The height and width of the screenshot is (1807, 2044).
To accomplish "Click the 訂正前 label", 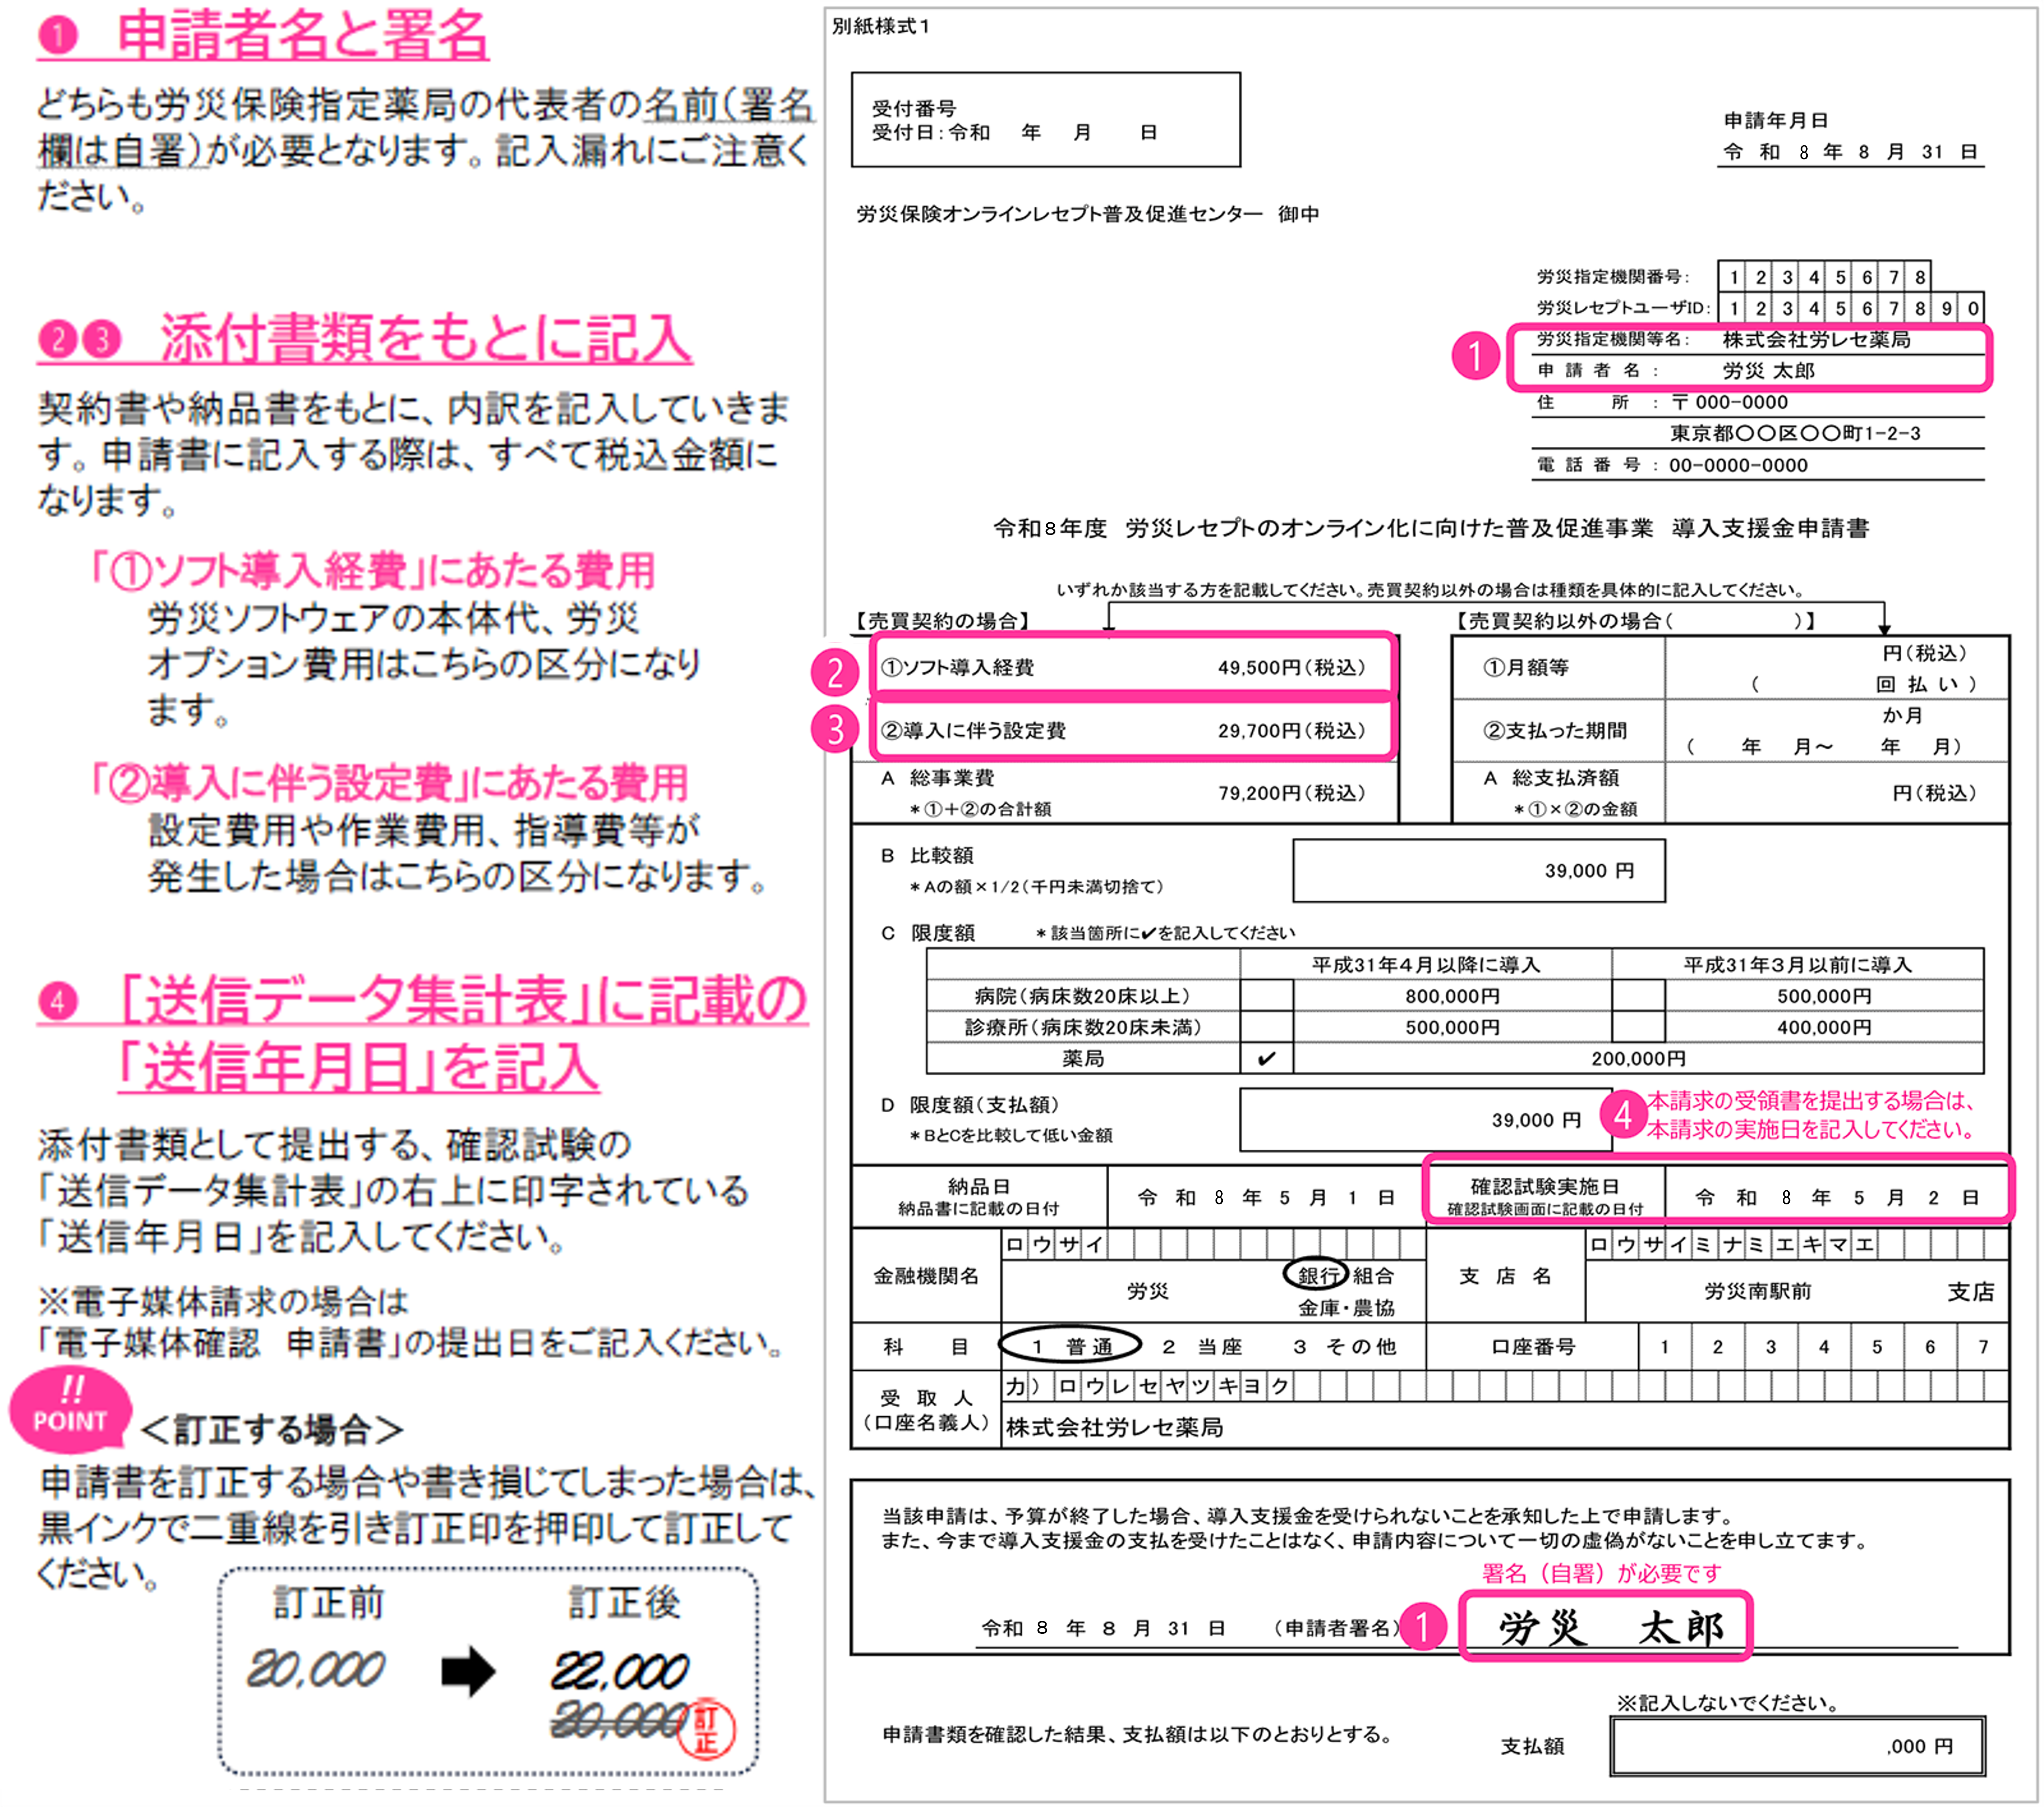I will pyautogui.click(x=329, y=1603).
